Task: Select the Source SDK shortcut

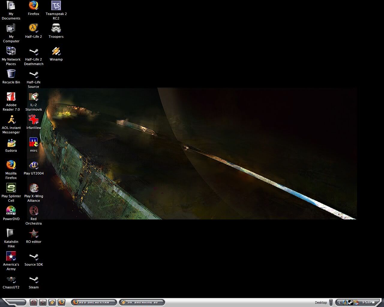Action: pyautogui.click(x=34, y=259)
